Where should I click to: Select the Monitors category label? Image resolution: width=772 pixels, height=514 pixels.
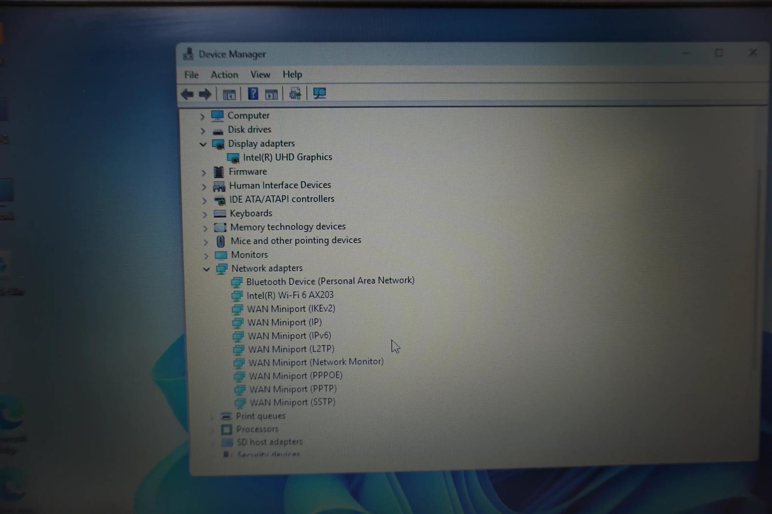[249, 254]
